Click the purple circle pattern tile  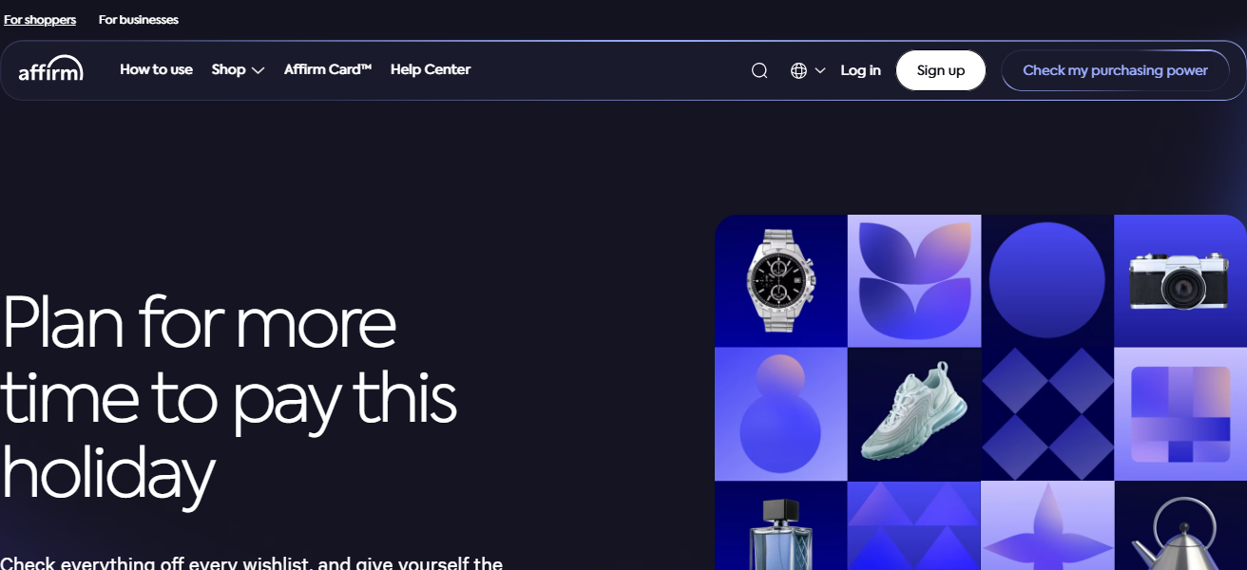1047,281
